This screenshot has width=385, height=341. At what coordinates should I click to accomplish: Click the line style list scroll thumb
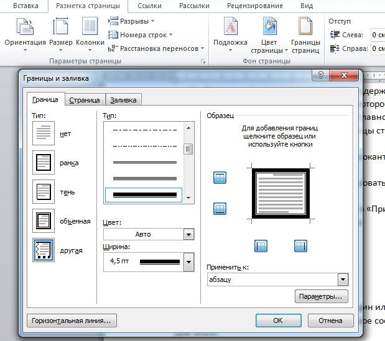pos(188,149)
